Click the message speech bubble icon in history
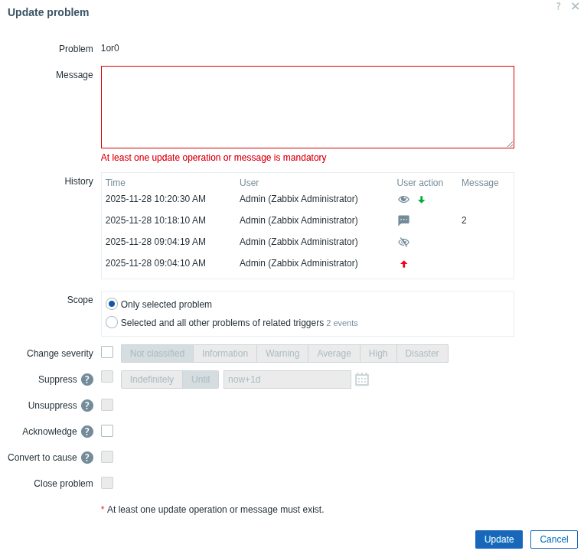Viewport: 584px width, 554px height. coord(403,220)
